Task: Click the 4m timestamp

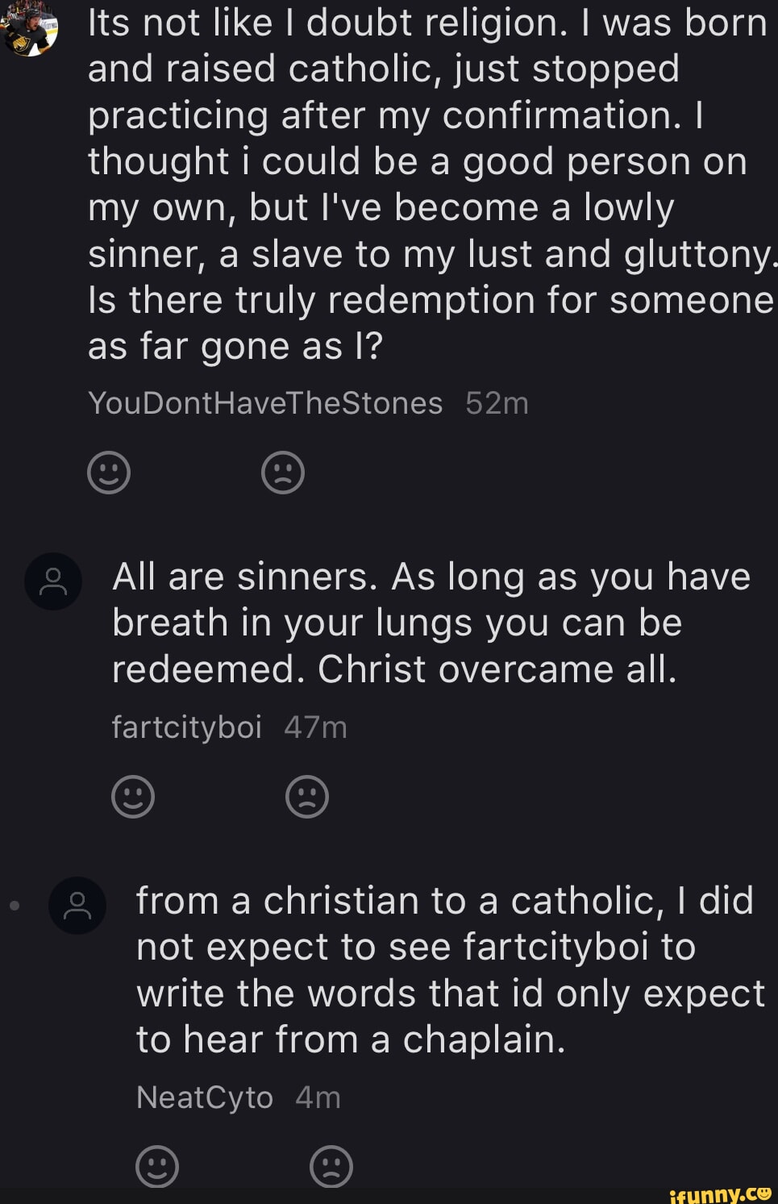Action: click(318, 1098)
